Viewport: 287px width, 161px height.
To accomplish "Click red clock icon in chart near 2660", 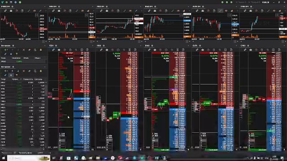I will (x=17, y=11).
